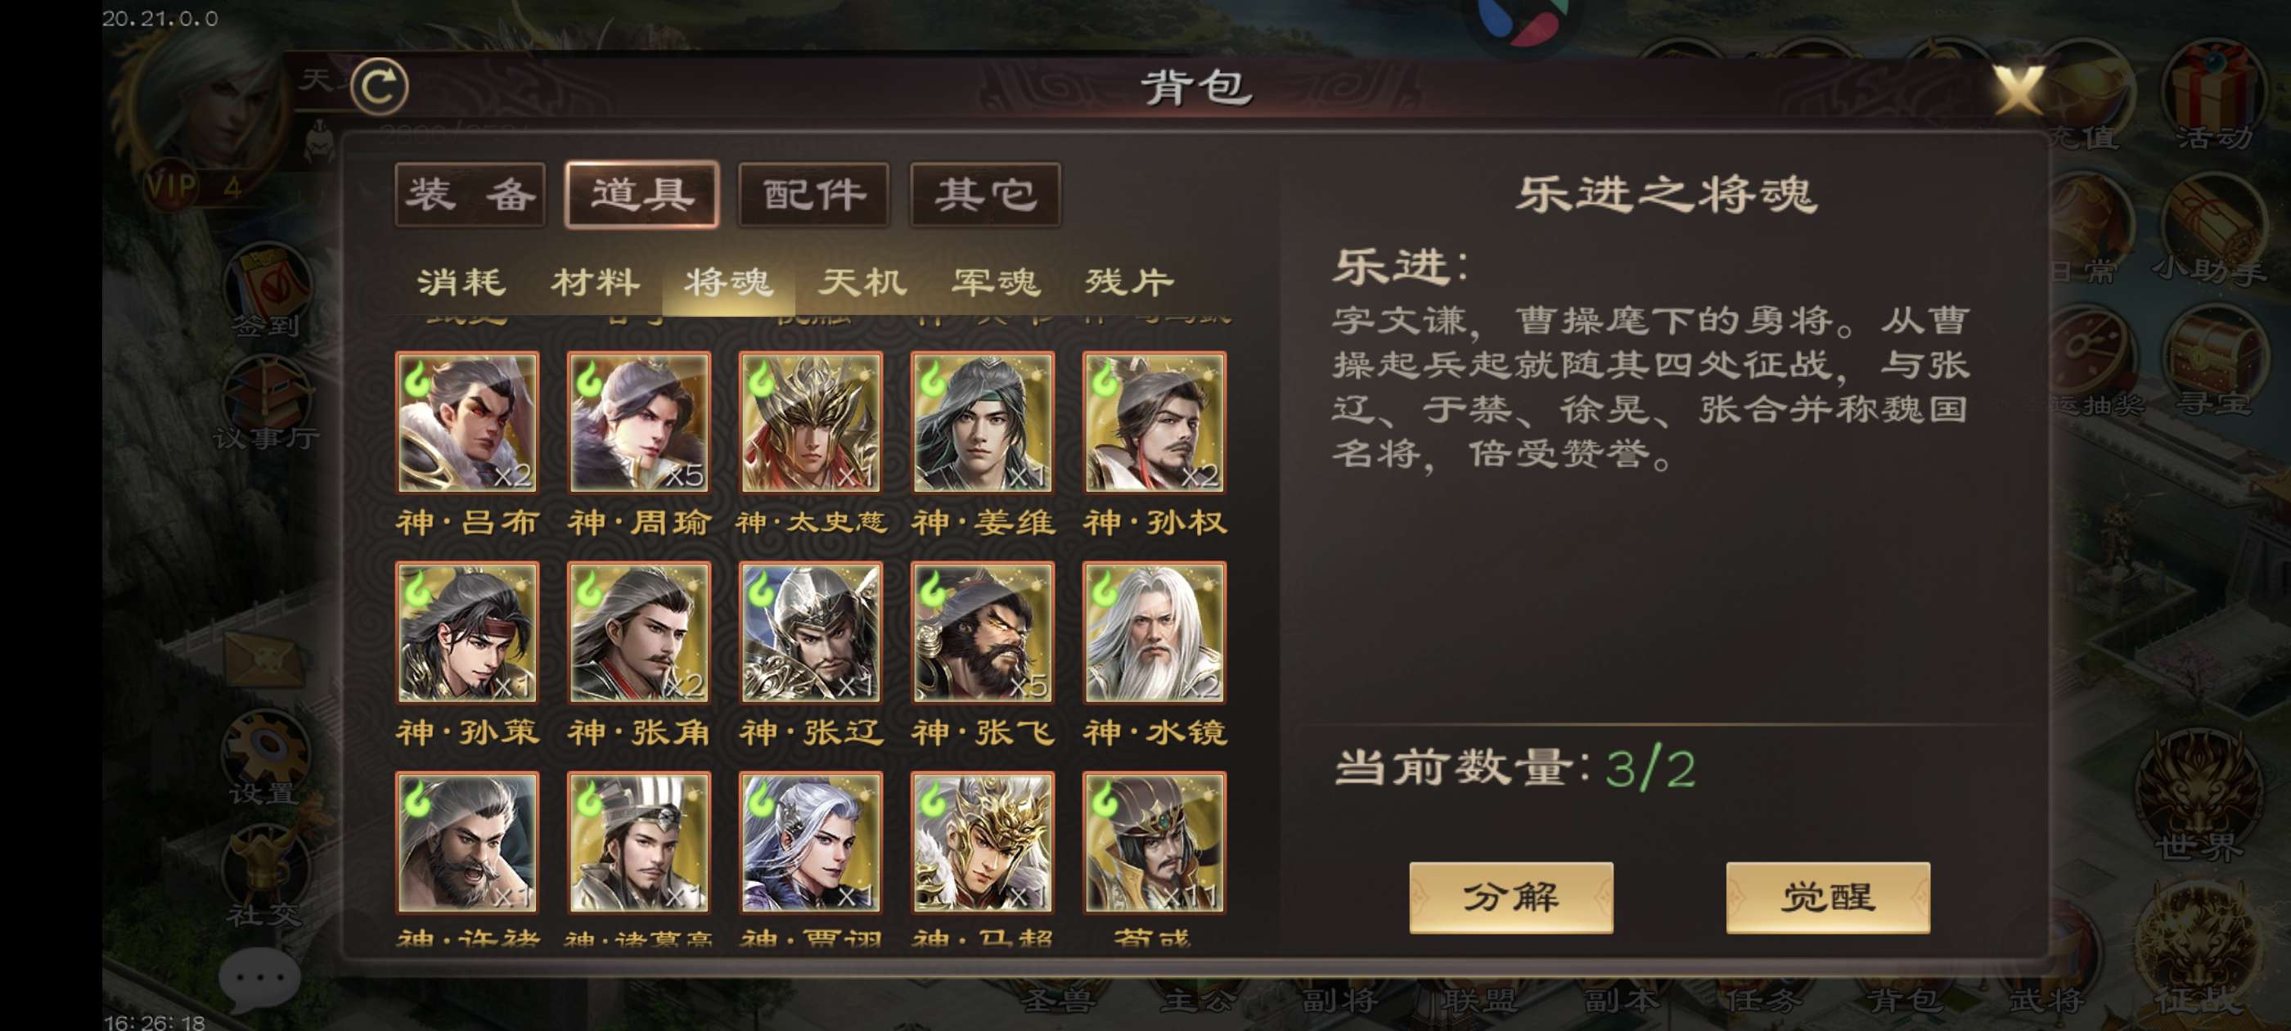Pick the 神·太史慈 soul portrait
This screenshot has height=1031, width=2291.
[x=810, y=422]
